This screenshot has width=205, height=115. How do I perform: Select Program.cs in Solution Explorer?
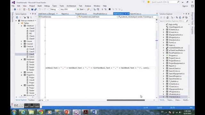(173, 55)
